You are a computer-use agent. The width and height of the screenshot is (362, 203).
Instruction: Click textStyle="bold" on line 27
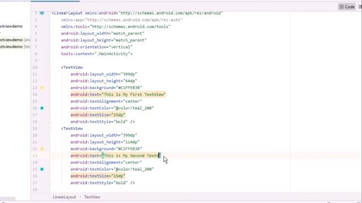coord(103,183)
